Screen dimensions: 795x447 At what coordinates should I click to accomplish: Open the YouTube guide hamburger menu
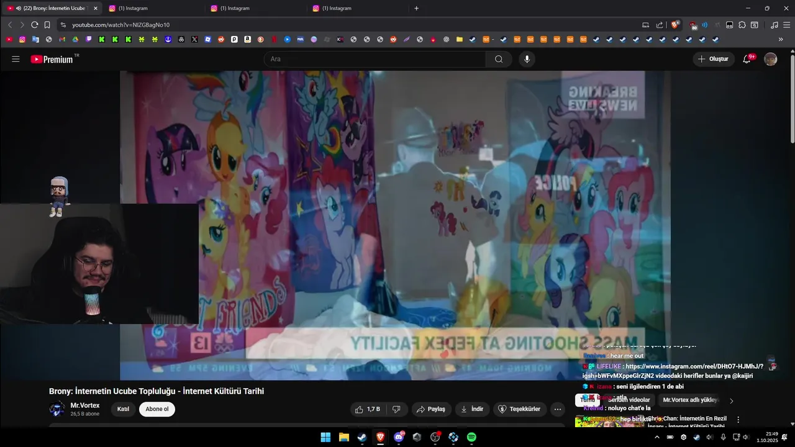point(16,59)
